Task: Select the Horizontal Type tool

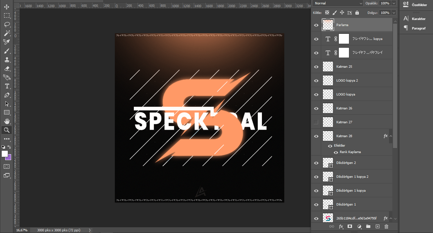Action: pos(7,86)
